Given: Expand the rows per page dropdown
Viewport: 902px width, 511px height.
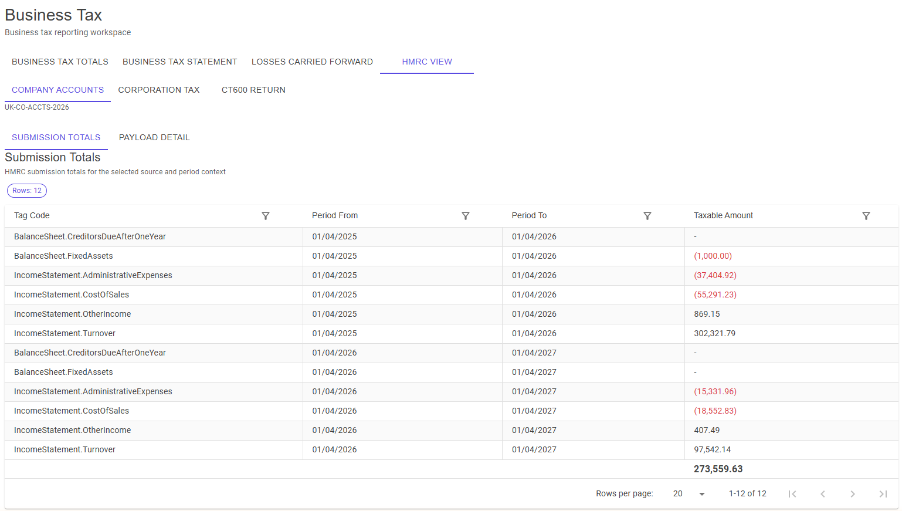Looking at the screenshot, I should pos(689,494).
